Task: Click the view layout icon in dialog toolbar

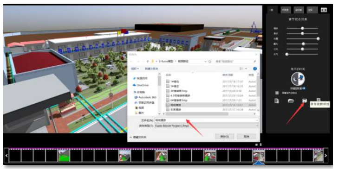Action: [x=241, y=69]
